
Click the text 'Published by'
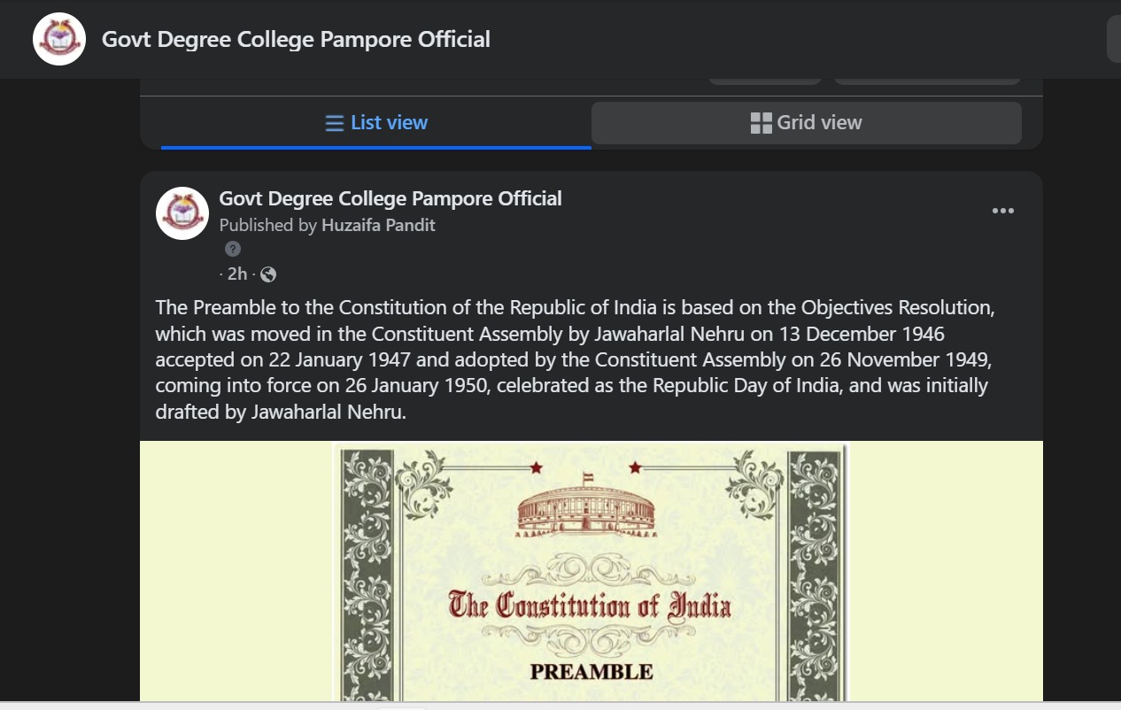(x=268, y=225)
